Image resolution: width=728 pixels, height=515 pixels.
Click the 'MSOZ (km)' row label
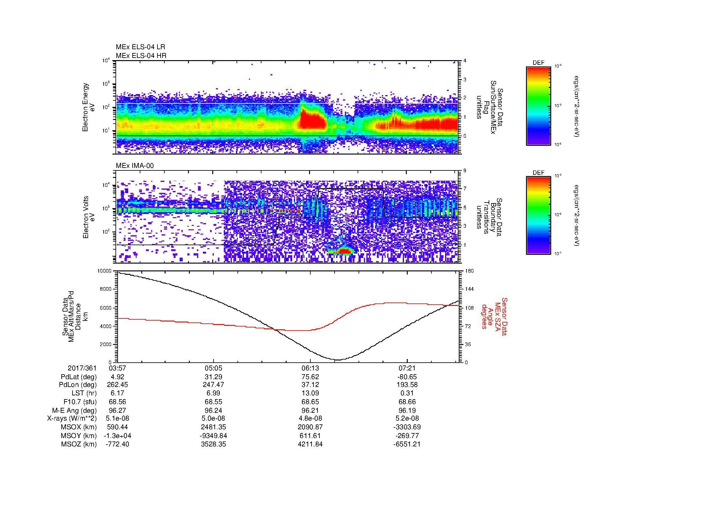[79, 445]
